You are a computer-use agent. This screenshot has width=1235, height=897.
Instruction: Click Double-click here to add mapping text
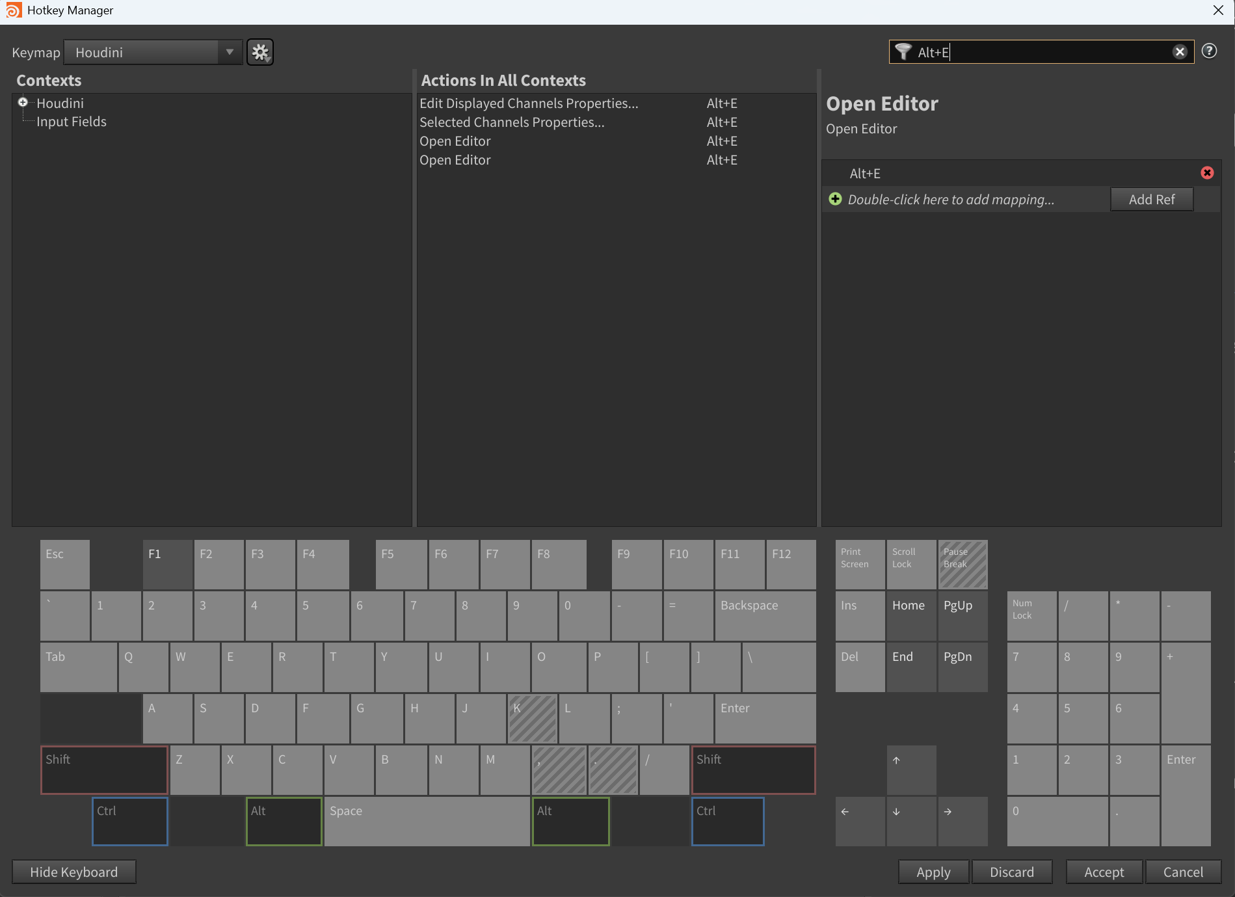951,200
